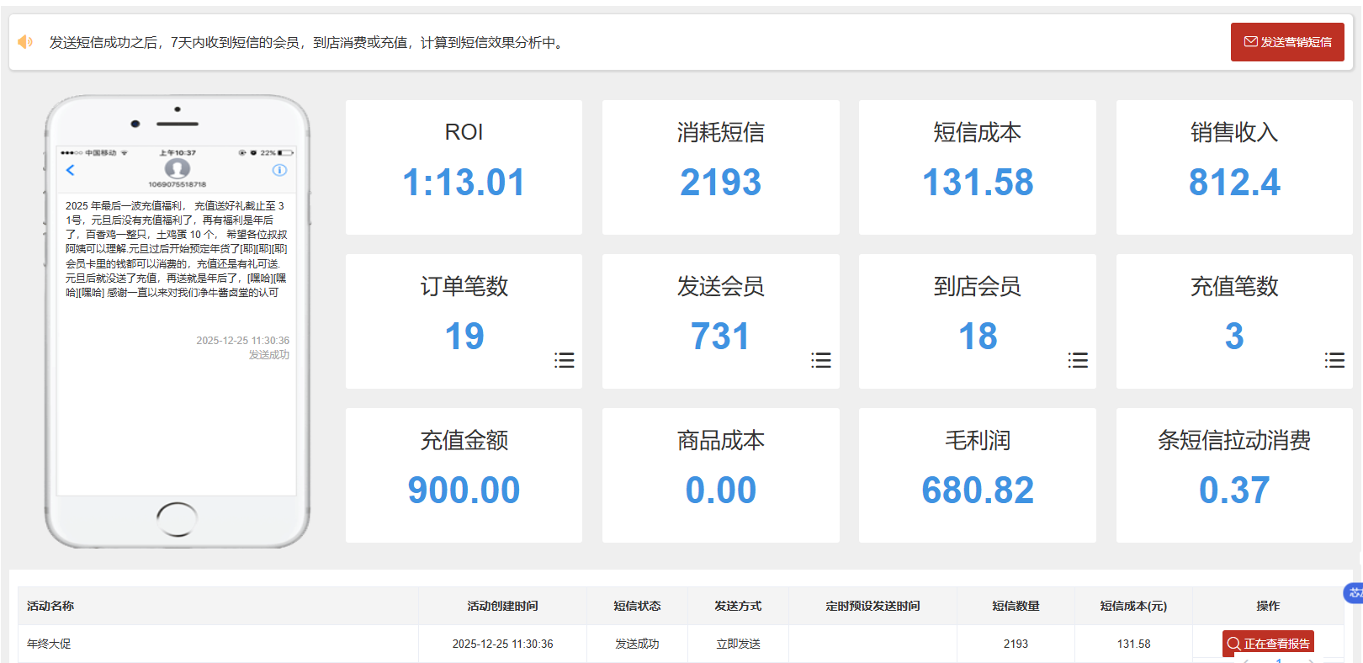Click the 毛利润 value 680.82
The image size is (1363, 663).
tap(978, 491)
